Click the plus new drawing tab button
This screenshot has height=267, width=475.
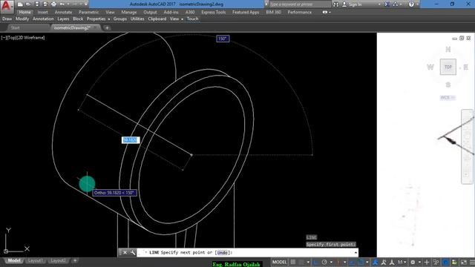107,28
